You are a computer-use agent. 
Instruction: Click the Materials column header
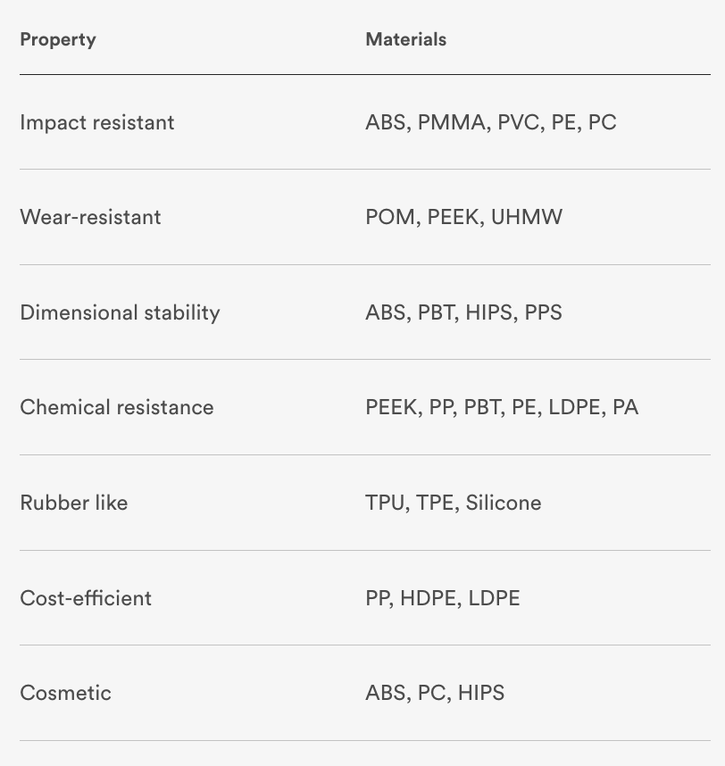406,39
